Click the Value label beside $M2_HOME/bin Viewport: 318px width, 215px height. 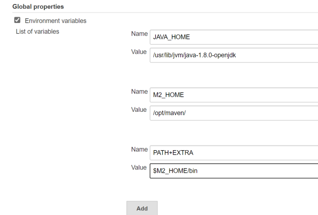[139, 167]
